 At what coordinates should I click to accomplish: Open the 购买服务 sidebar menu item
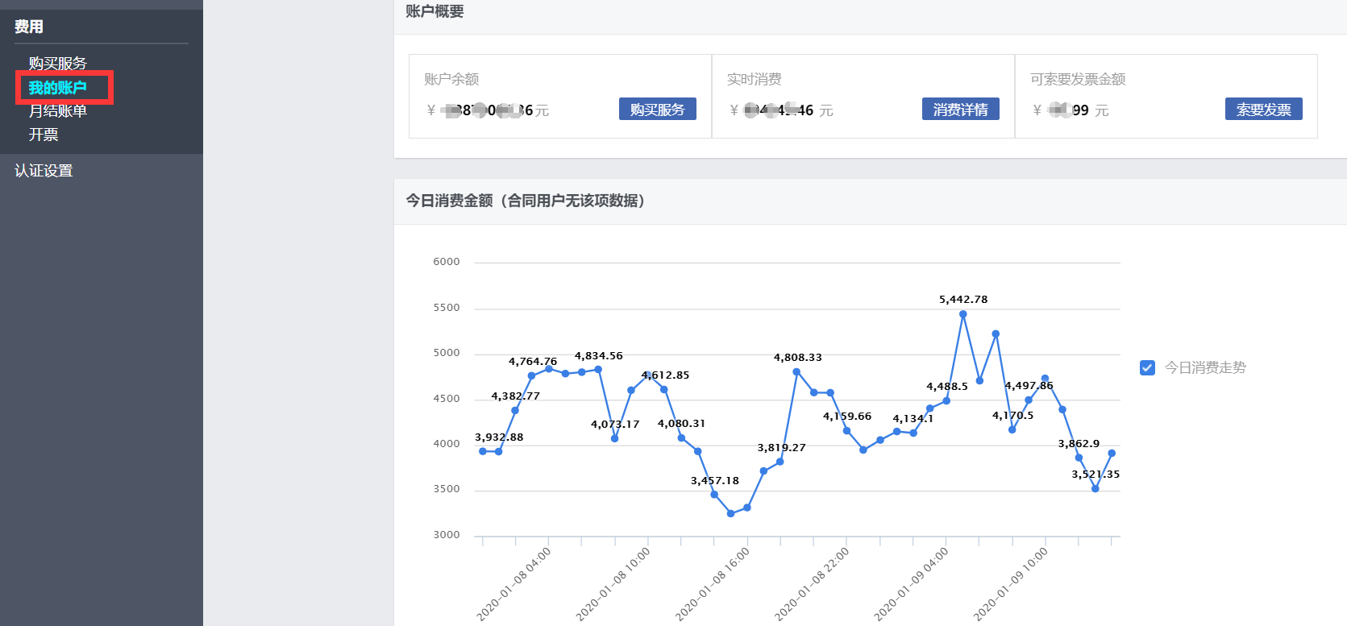57,63
